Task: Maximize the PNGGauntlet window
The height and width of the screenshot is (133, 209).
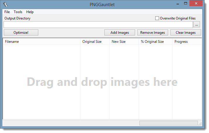Action: pyautogui.click(x=186, y=3)
